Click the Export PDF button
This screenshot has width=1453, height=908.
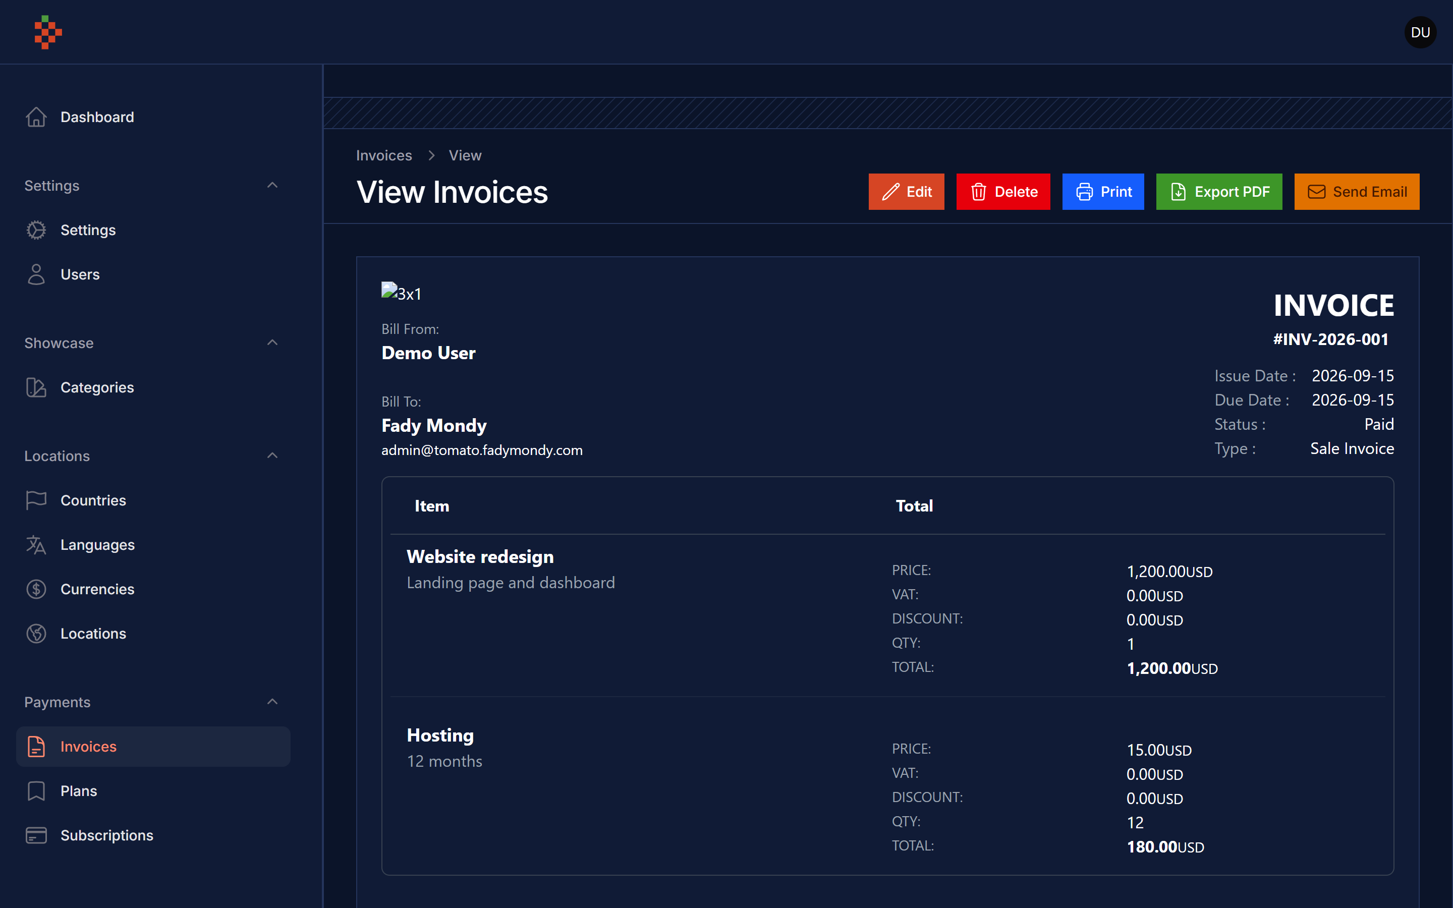point(1219,192)
